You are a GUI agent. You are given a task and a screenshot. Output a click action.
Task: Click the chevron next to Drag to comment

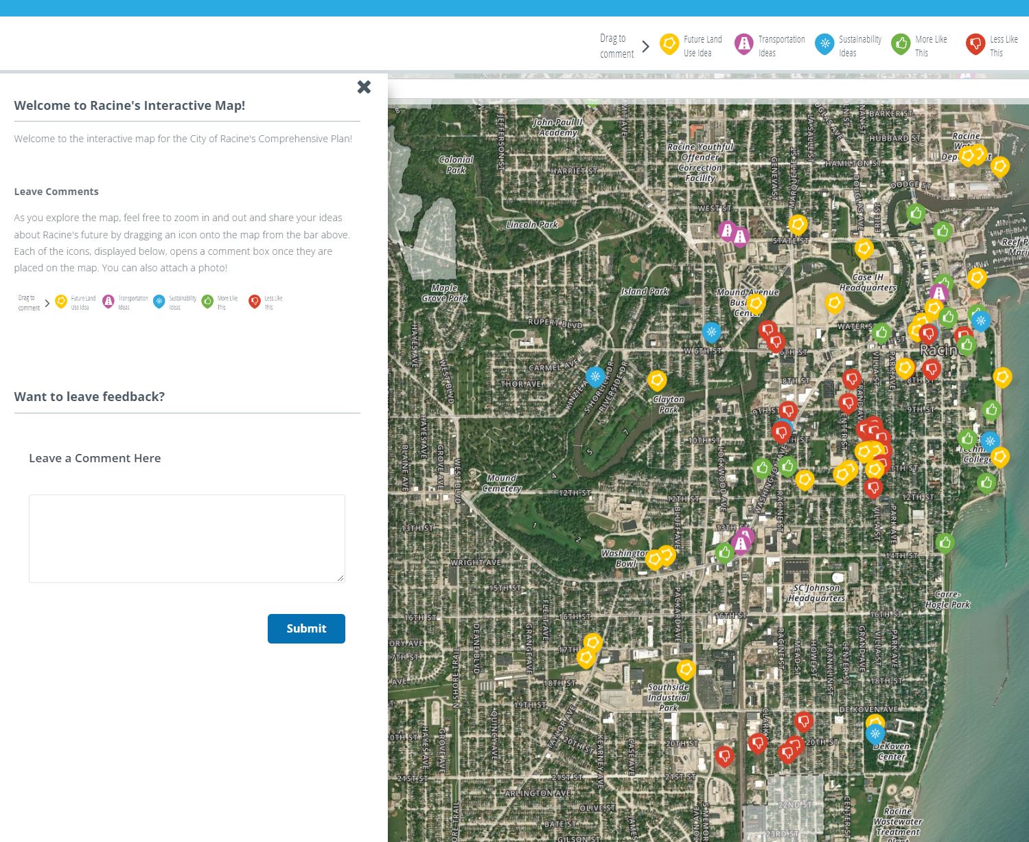[645, 46]
